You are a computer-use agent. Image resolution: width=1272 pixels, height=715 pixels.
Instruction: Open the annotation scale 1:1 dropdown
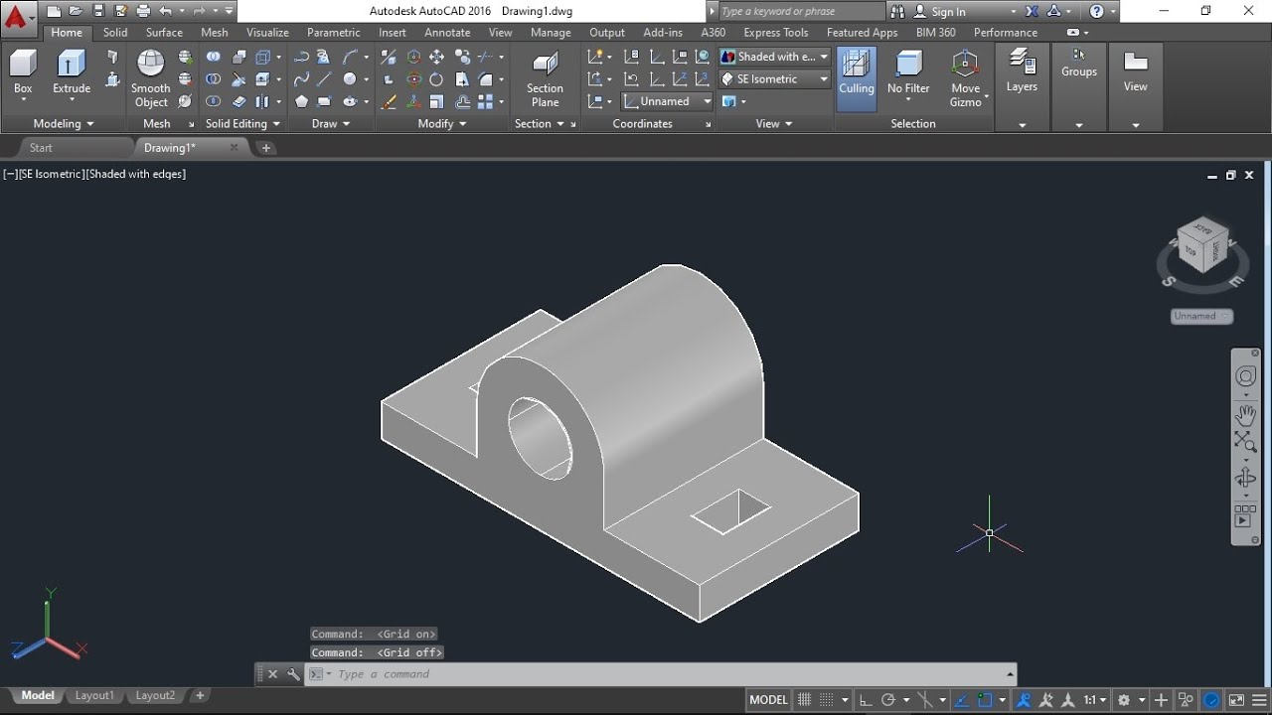coord(1094,700)
